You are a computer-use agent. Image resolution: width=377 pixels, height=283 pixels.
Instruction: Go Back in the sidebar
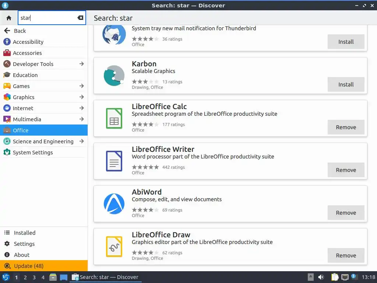[x=44, y=31]
